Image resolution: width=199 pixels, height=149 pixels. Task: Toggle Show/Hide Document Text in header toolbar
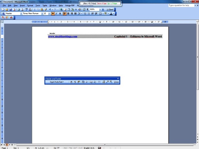[x=95, y=82]
